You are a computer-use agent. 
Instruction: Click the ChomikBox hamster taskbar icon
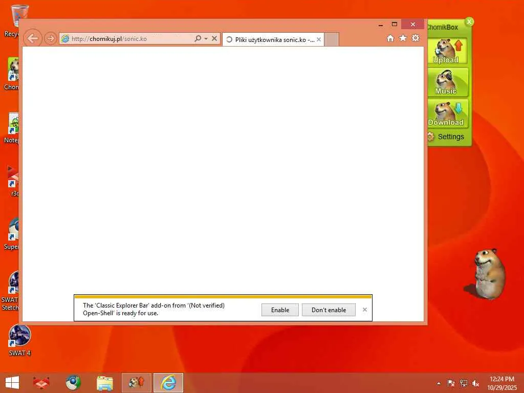pyautogui.click(x=136, y=383)
